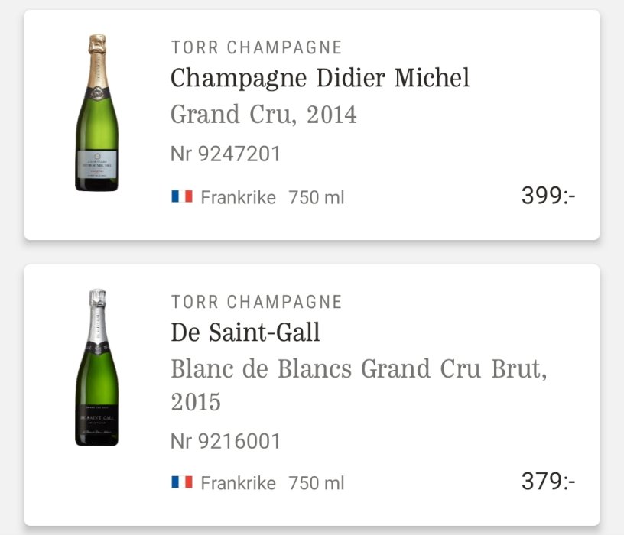The width and height of the screenshot is (624, 535).
Task: Open the Champagne Didier Michel product title
Action: [320, 78]
